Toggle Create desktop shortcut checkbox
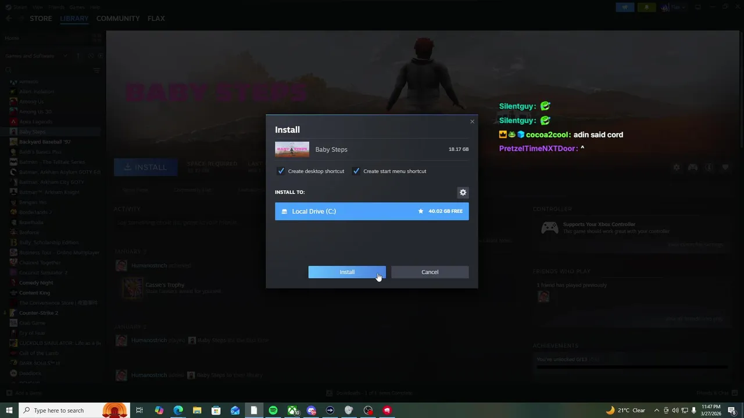Screen dimensions: 744x418 (x=281, y=171)
